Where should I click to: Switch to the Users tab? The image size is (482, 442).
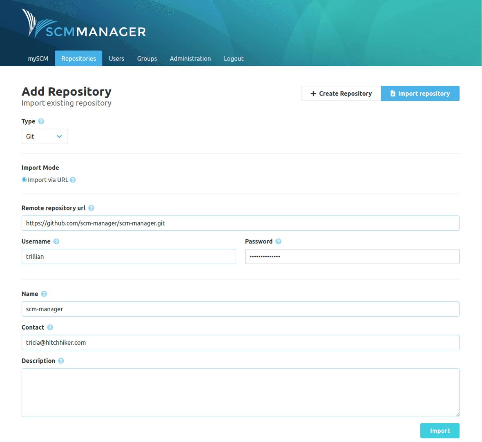[x=116, y=58]
